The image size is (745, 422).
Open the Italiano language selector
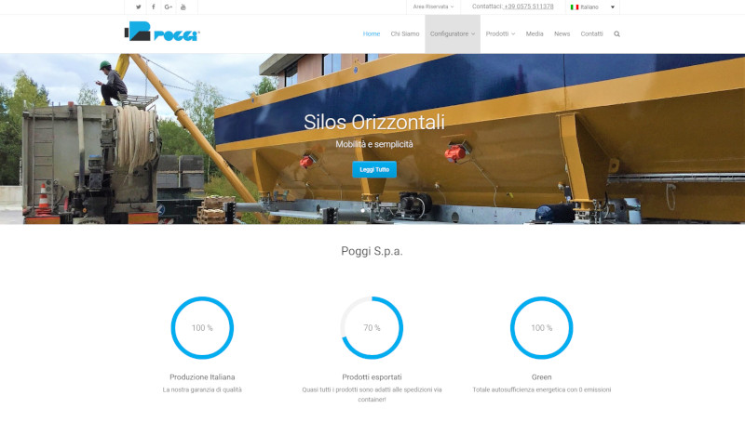pyautogui.click(x=592, y=7)
